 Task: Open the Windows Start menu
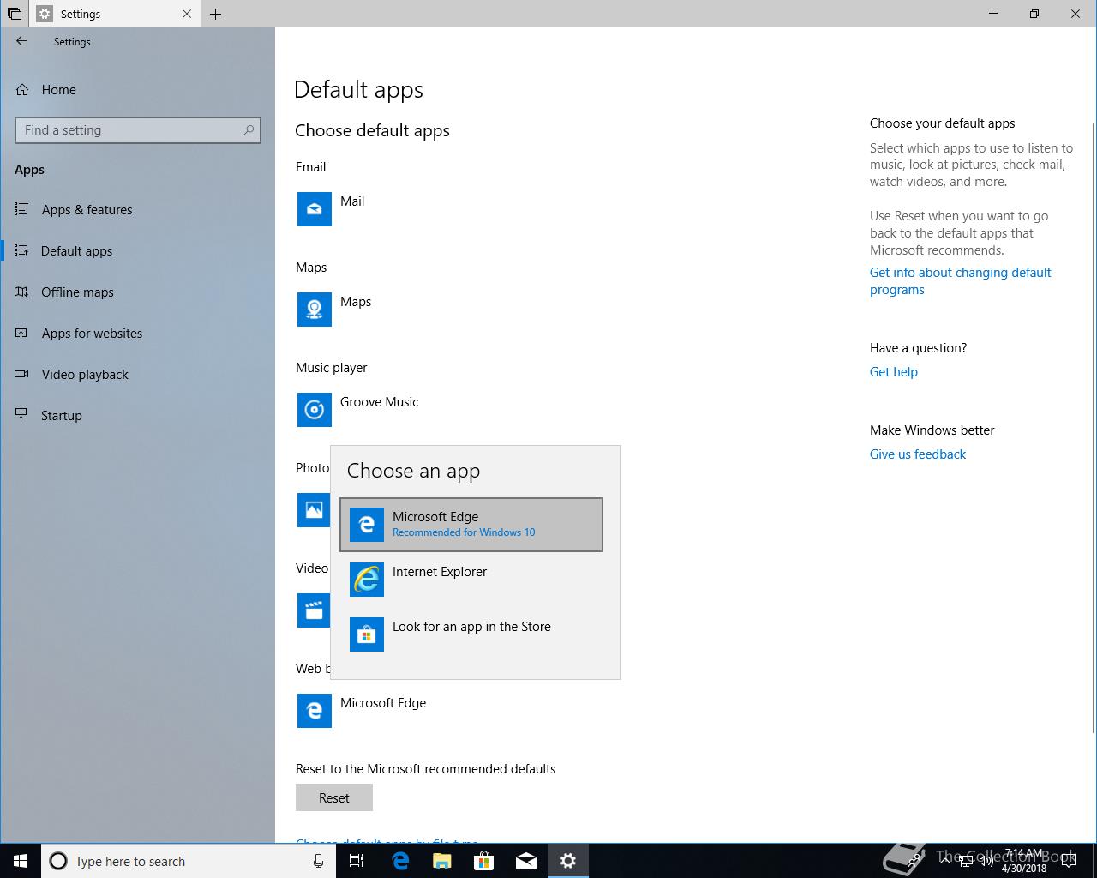21,861
